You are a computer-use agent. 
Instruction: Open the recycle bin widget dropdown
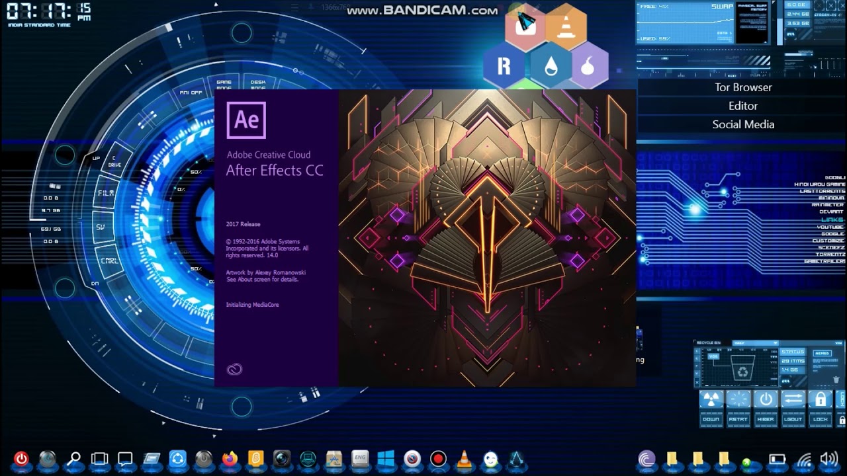pos(756,343)
